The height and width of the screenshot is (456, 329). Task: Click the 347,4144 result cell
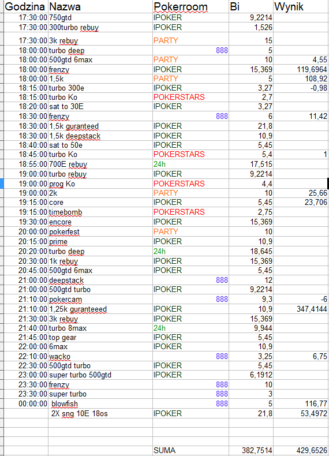tap(301, 309)
